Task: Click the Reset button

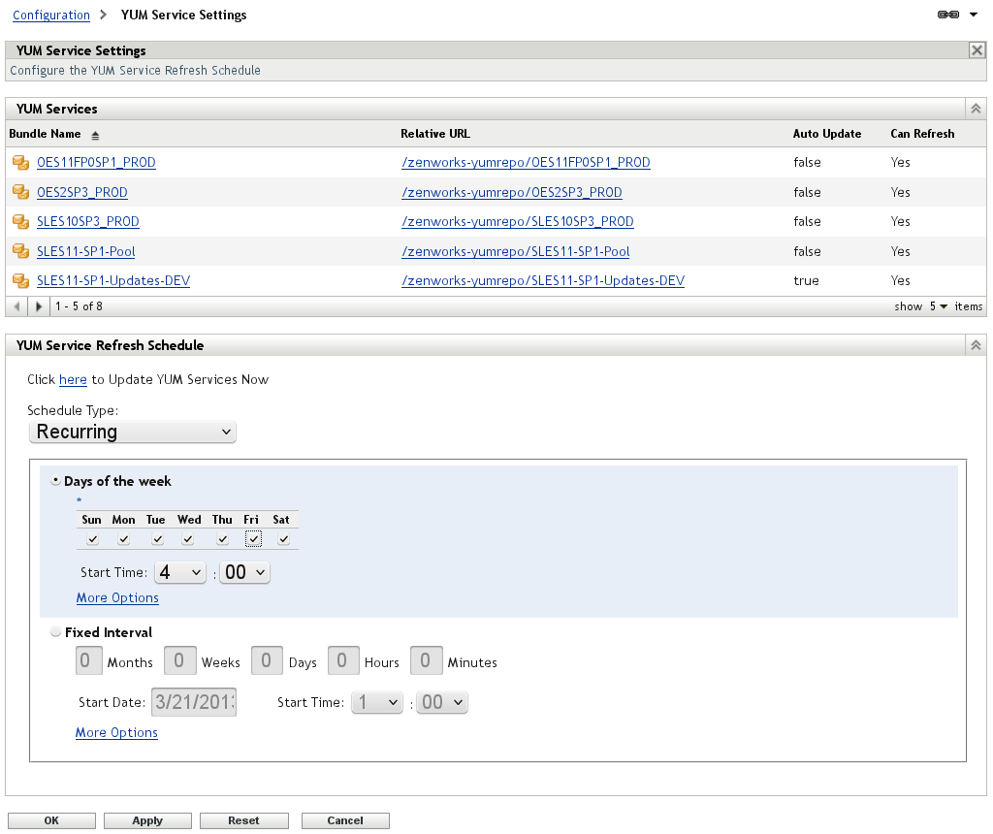Action: point(243,820)
